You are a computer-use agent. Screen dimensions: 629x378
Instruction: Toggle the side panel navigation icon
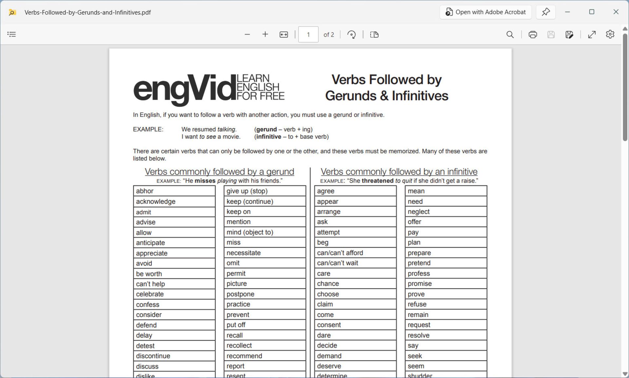click(x=12, y=34)
